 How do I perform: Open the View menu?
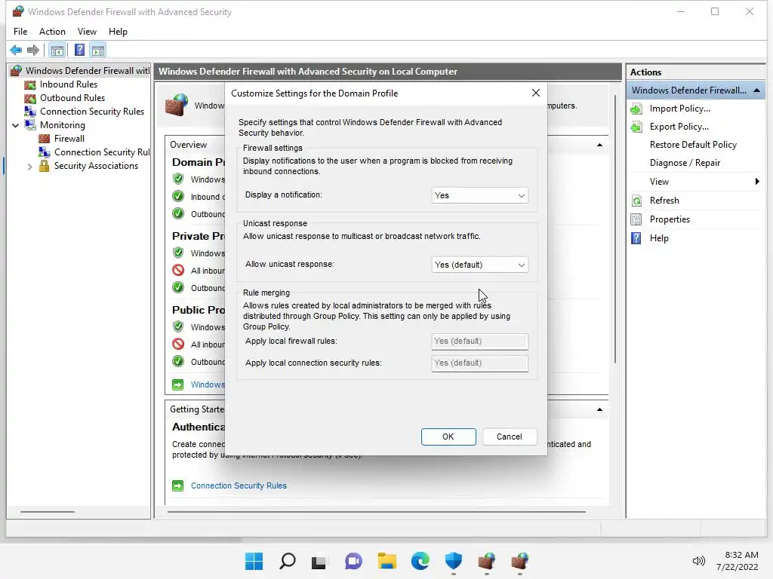coord(87,32)
